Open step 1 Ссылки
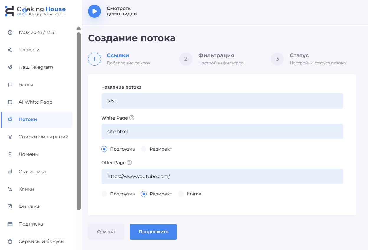368x250 pixels. 94,59
